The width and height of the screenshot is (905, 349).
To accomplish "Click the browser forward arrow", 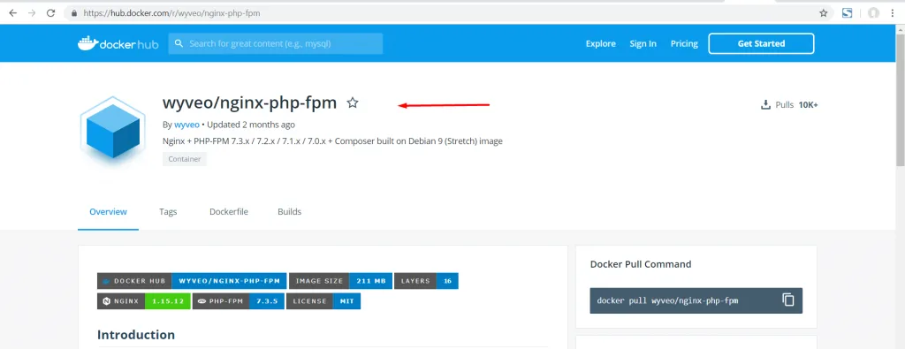I will (32, 12).
